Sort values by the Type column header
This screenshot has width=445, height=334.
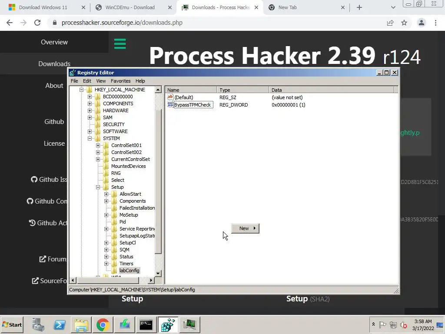pyautogui.click(x=242, y=90)
